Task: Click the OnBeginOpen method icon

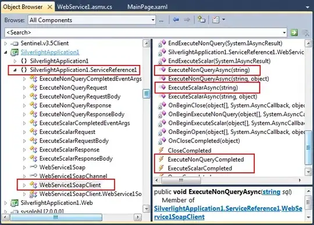Action: tap(162, 132)
